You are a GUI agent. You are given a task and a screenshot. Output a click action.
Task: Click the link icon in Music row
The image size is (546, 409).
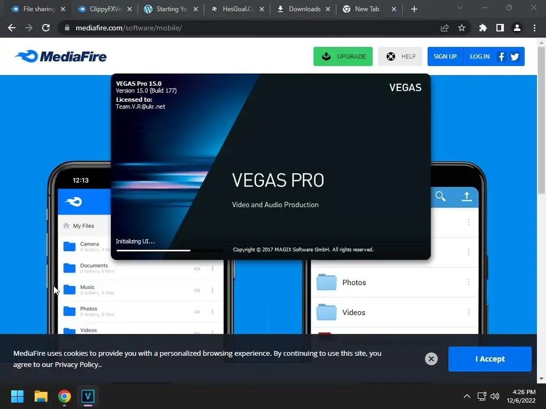pos(197,290)
